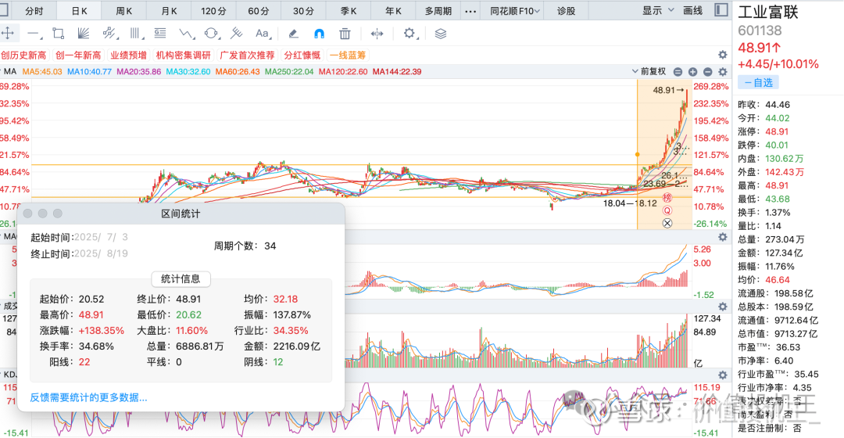Click the end date 2025/8/19 field
Image resolution: width=844 pixels, height=438 pixels.
[101, 253]
